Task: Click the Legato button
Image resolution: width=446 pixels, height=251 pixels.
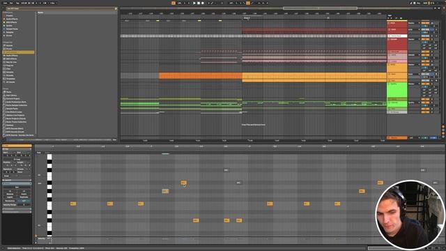Action: tap(10, 197)
